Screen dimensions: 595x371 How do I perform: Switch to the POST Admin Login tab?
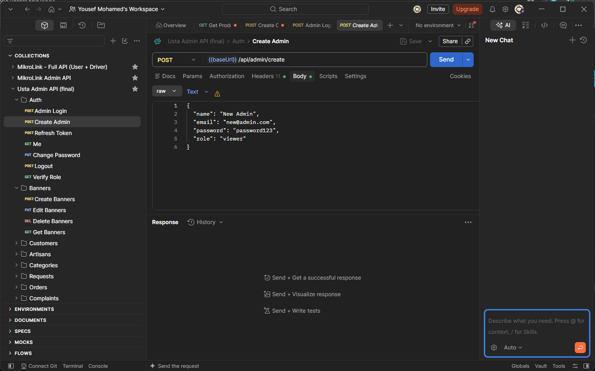(312, 25)
